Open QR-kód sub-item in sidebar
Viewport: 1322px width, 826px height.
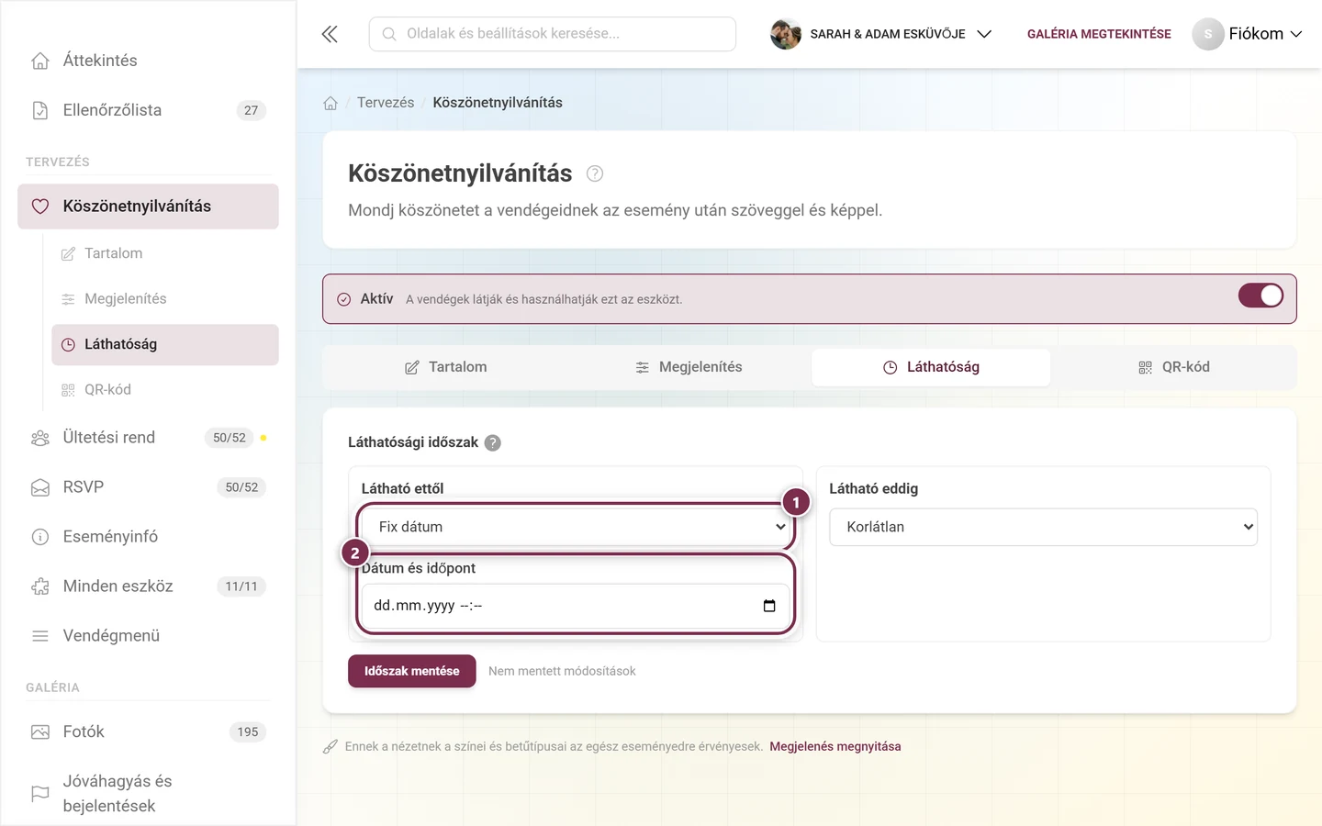coord(165,390)
